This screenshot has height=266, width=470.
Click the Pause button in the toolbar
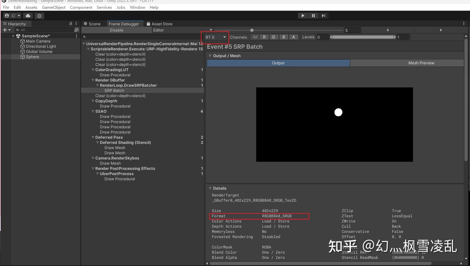(313, 16)
